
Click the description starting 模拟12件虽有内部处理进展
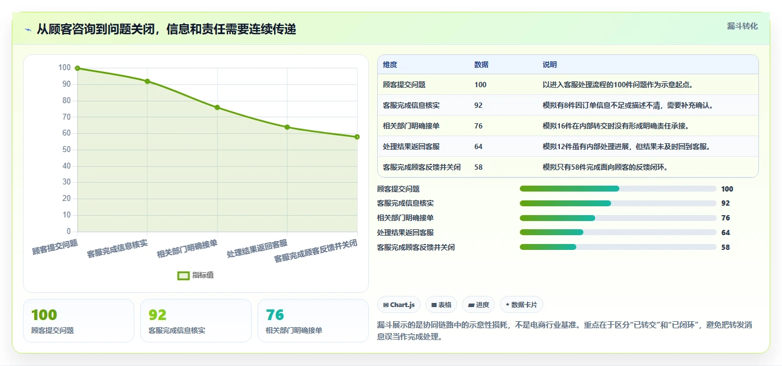(626, 147)
